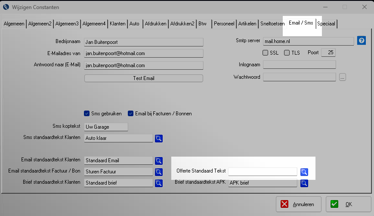Go to the Speciaal tab
Screen dimensions: 374x216
[x=327, y=24]
